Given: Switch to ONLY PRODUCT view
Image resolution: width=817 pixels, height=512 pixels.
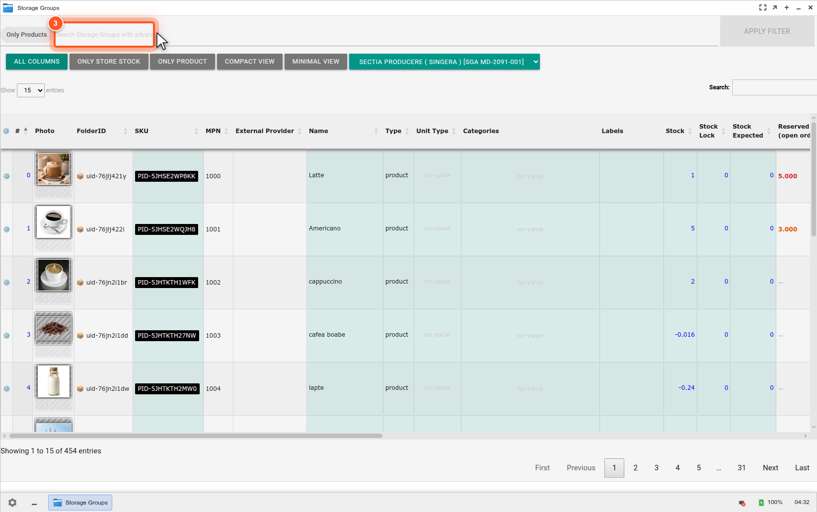Looking at the screenshot, I should click(x=182, y=62).
